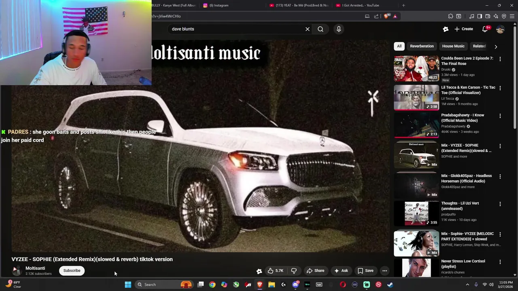Open the Brave playlist music note icon
This screenshot has height=291, width=518.
[471, 16]
